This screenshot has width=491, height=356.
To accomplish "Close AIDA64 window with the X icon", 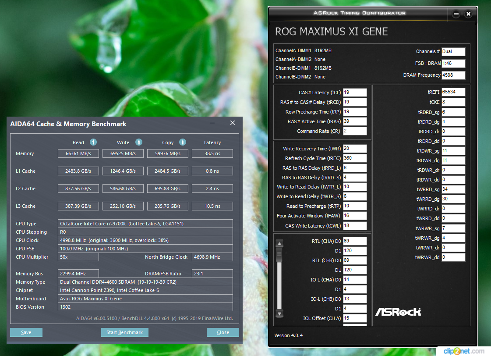I will 232,123.
